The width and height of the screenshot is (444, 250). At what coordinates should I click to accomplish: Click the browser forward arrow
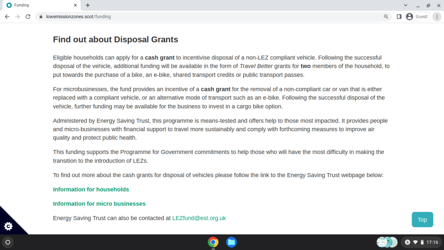[x=18, y=17]
